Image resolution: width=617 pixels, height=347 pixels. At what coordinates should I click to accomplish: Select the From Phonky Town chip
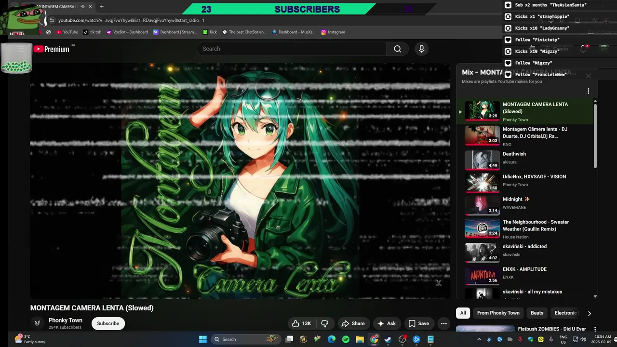(x=498, y=313)
